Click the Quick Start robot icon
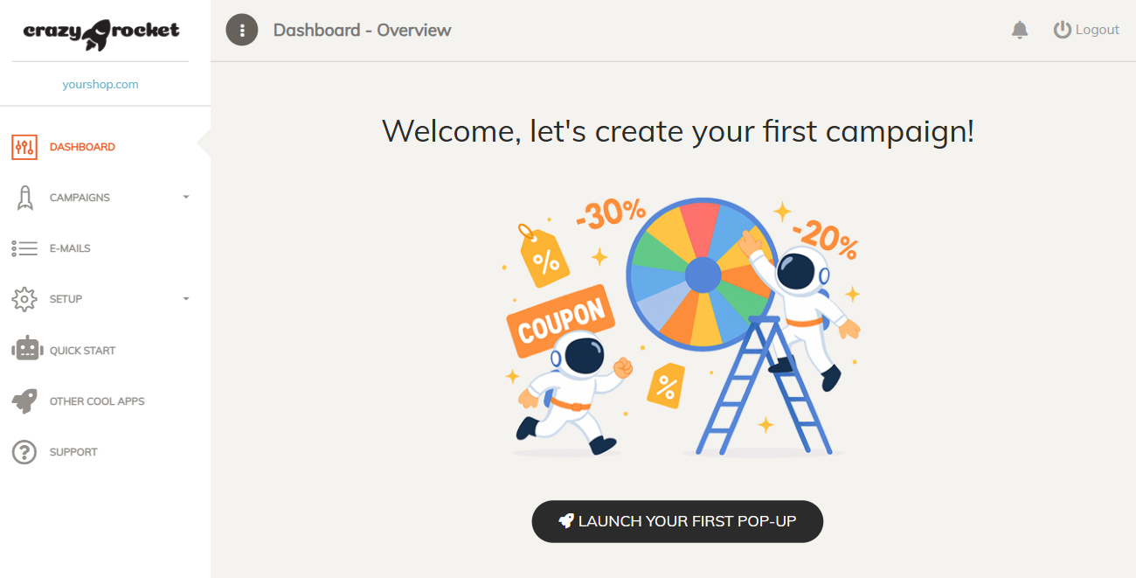 pos(26,350)
